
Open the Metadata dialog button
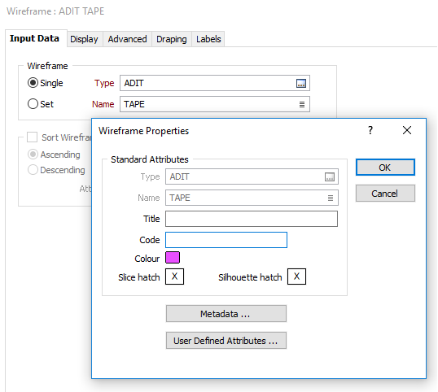pos(226,314)
